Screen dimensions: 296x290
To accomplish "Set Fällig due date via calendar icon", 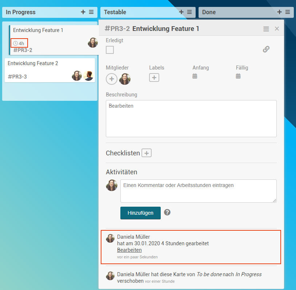I will [x=238, y=76].
